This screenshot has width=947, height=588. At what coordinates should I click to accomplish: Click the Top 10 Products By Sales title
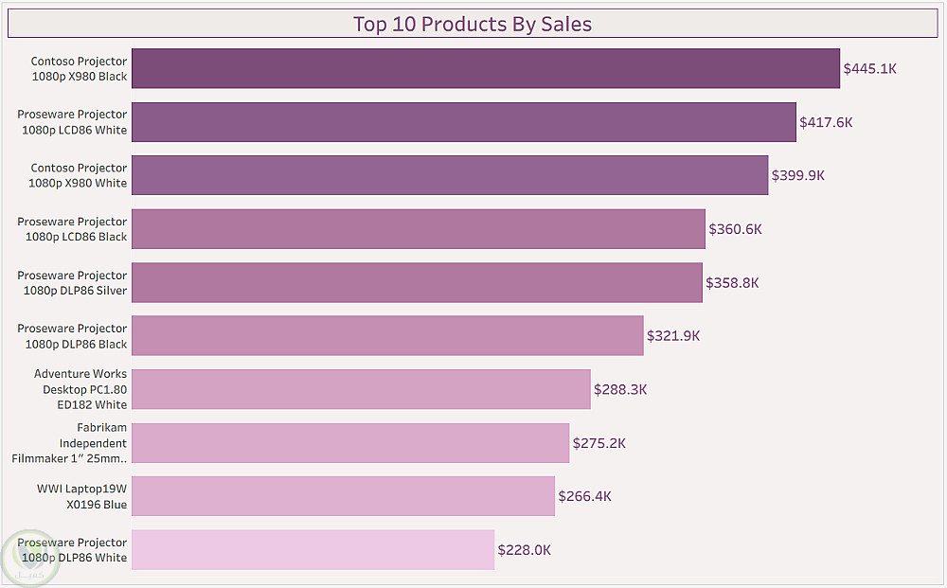(x=473, y=24)
